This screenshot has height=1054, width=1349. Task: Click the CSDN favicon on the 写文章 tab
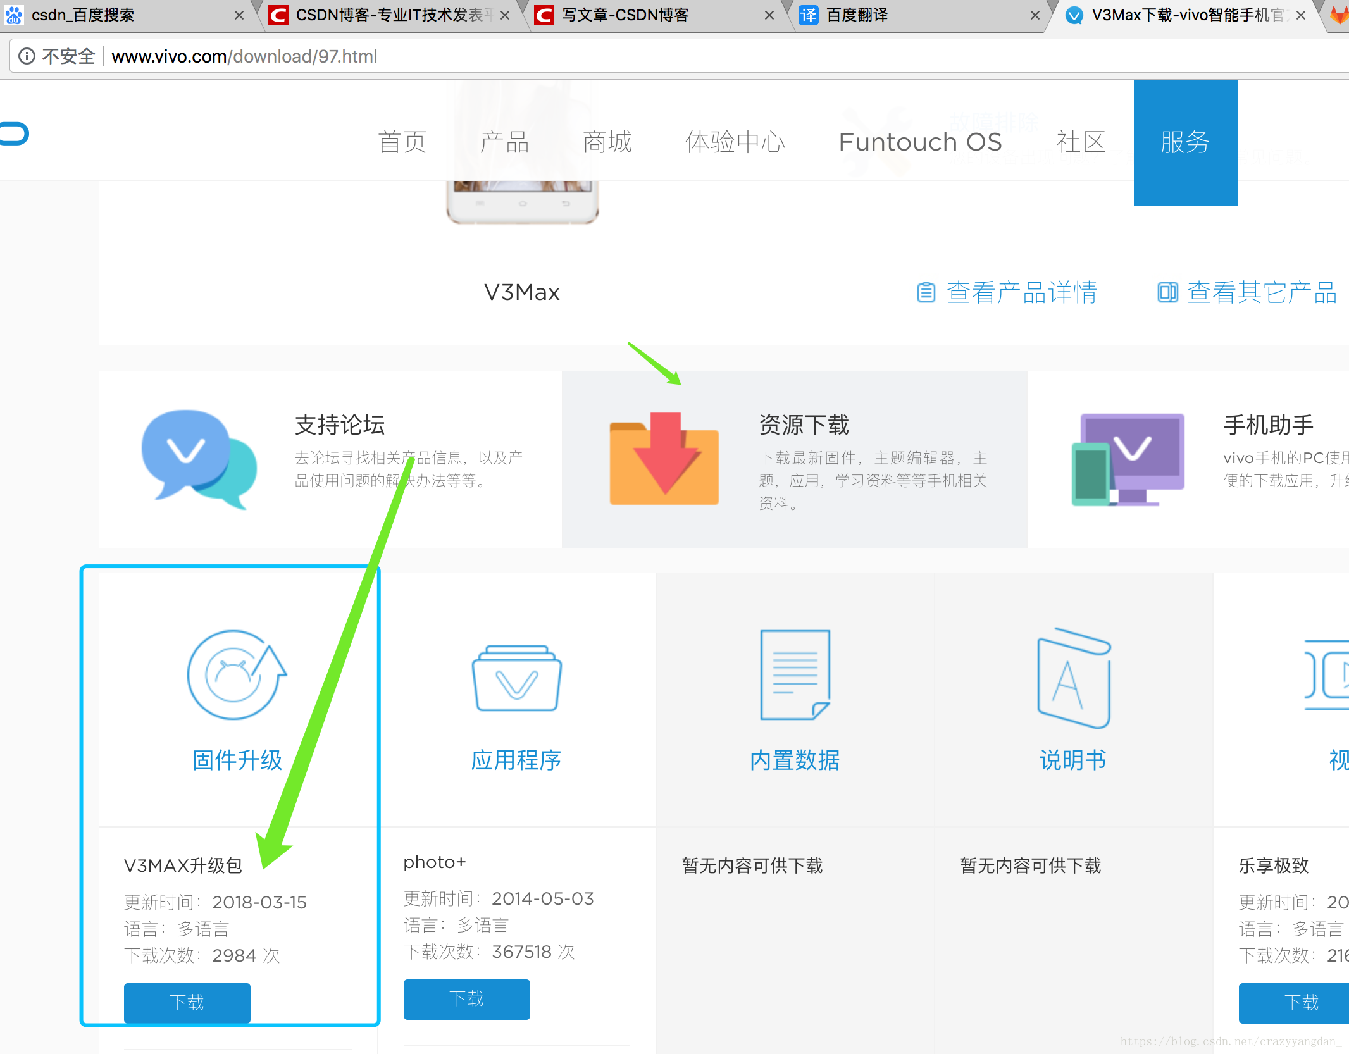[x=544, y=15]
